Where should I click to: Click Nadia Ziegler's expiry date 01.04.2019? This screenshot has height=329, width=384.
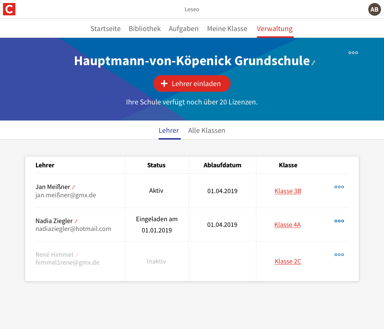[x=222, y=225]
